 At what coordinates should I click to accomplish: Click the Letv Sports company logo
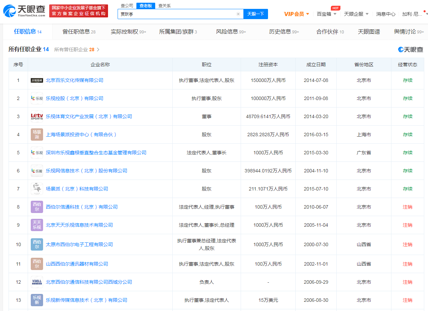coord(37,116)
